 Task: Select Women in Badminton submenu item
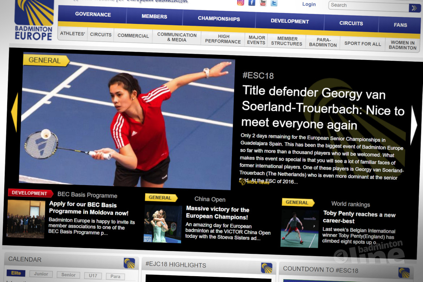(x=402, y=45)
